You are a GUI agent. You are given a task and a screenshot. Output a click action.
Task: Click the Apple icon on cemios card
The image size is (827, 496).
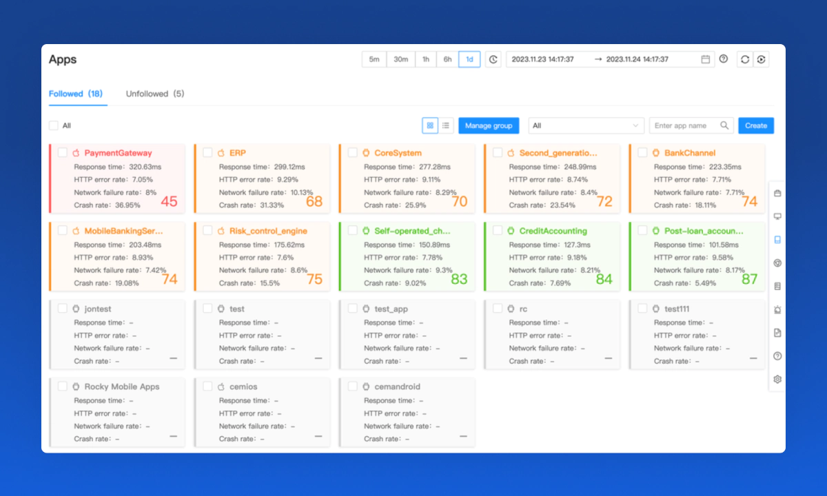click(x=222, y=386)
